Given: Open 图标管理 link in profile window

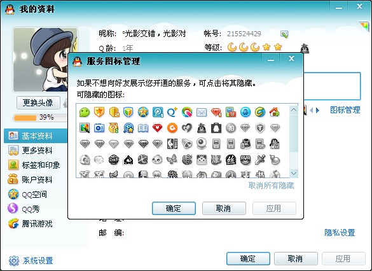Looking at the screenshot, I should click(x=345, y=110).
